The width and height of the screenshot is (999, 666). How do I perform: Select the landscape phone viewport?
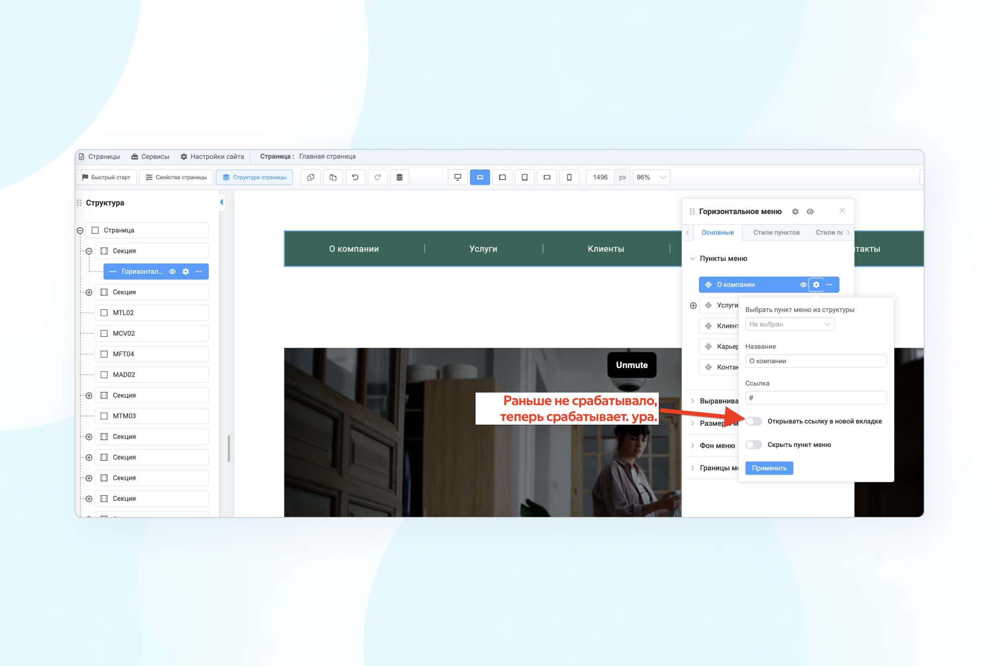[x=547, y=177]
